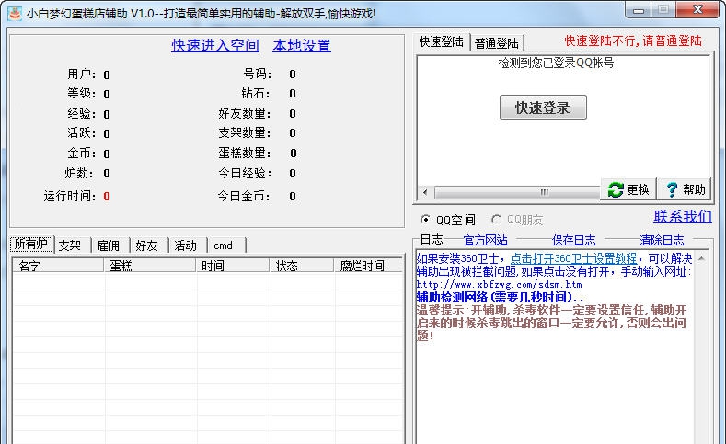726x444 pixels.
Task: Open the 支架 tab
Action: coord(70,245)
